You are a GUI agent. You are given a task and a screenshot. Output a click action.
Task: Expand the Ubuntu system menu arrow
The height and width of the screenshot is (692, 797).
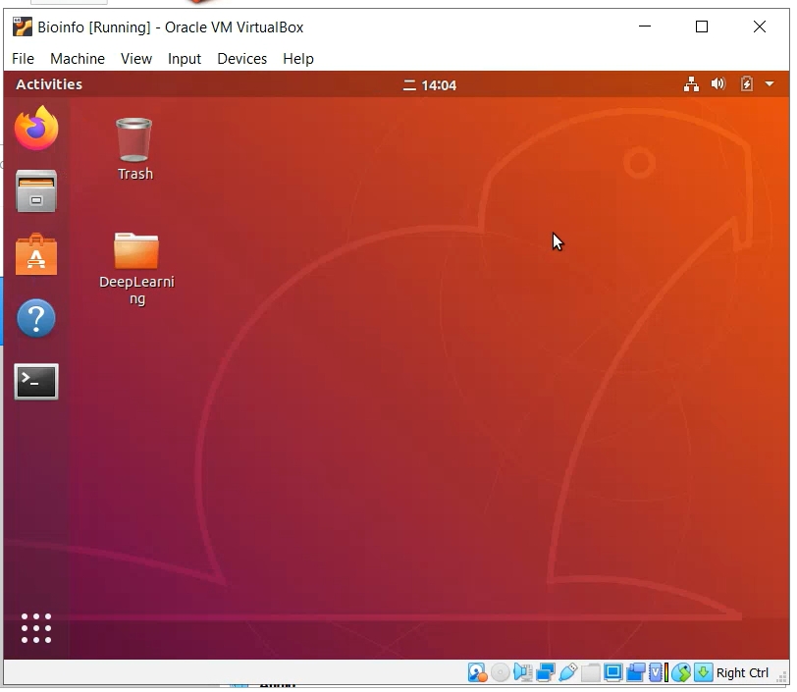coord(770,85)
